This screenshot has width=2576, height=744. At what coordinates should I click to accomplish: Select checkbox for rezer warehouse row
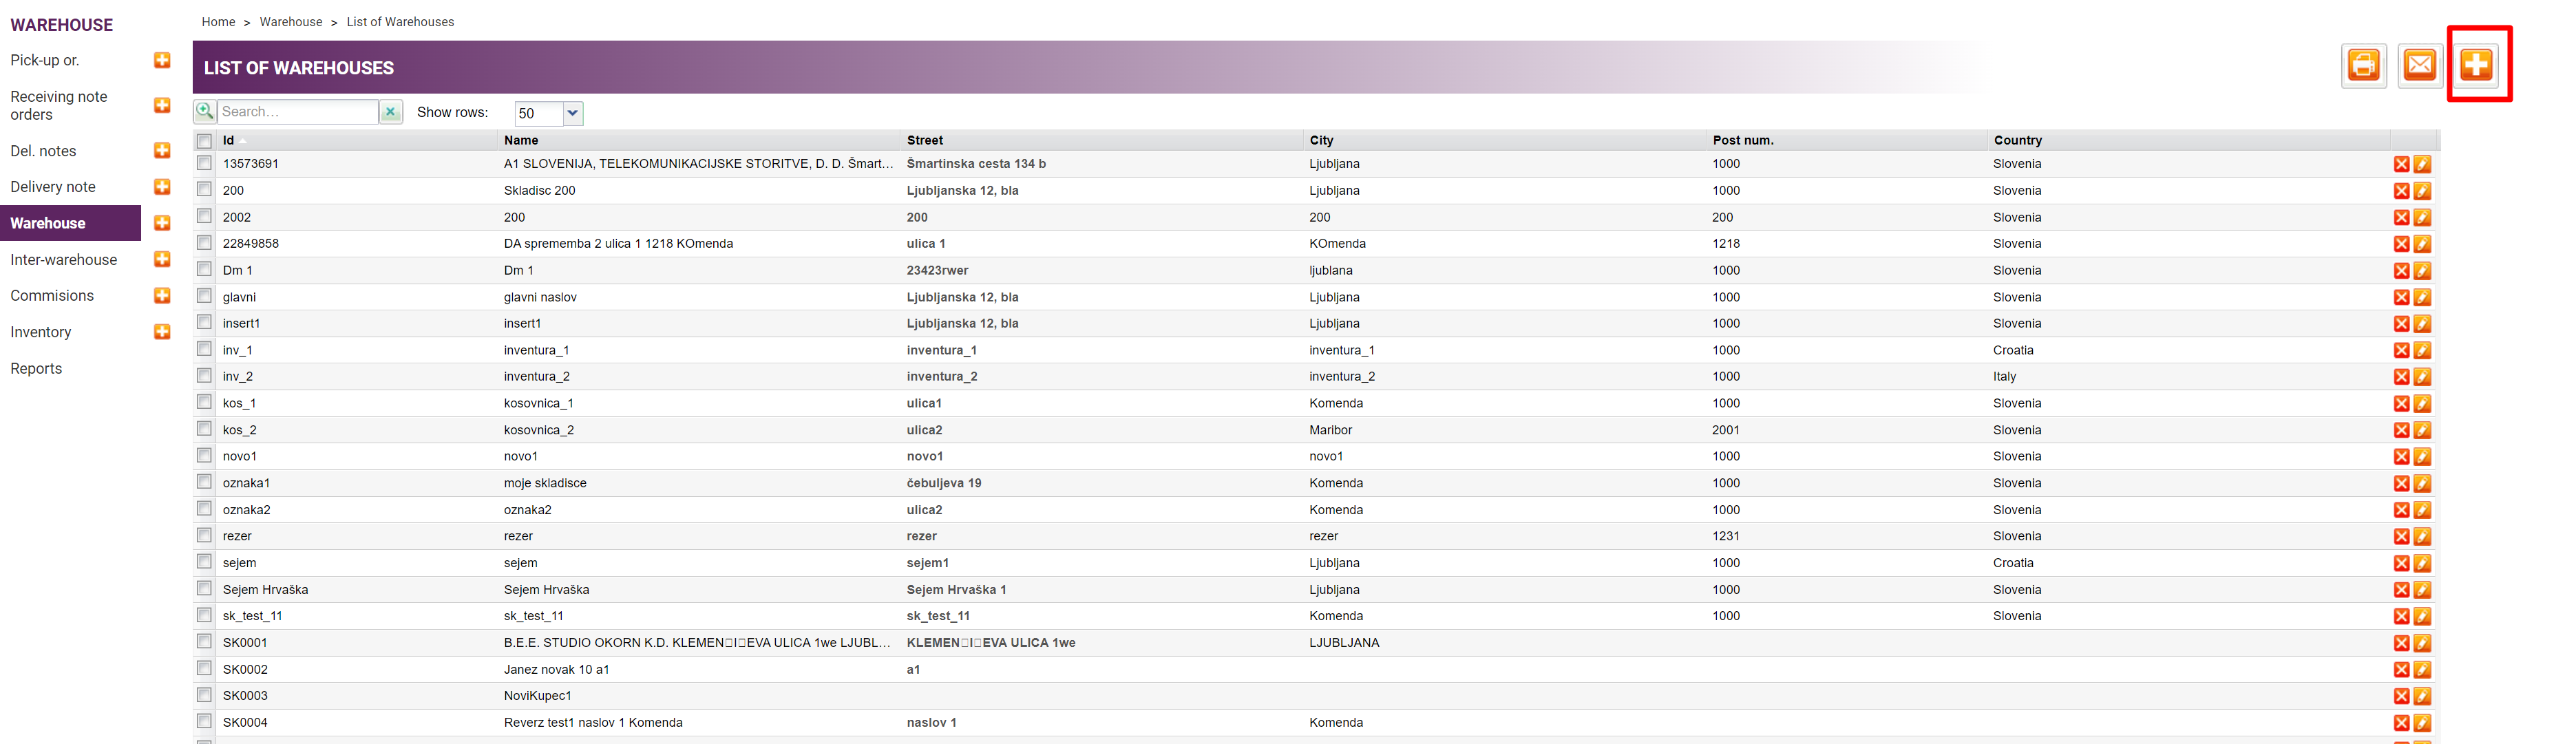click(x=205, y=536)
